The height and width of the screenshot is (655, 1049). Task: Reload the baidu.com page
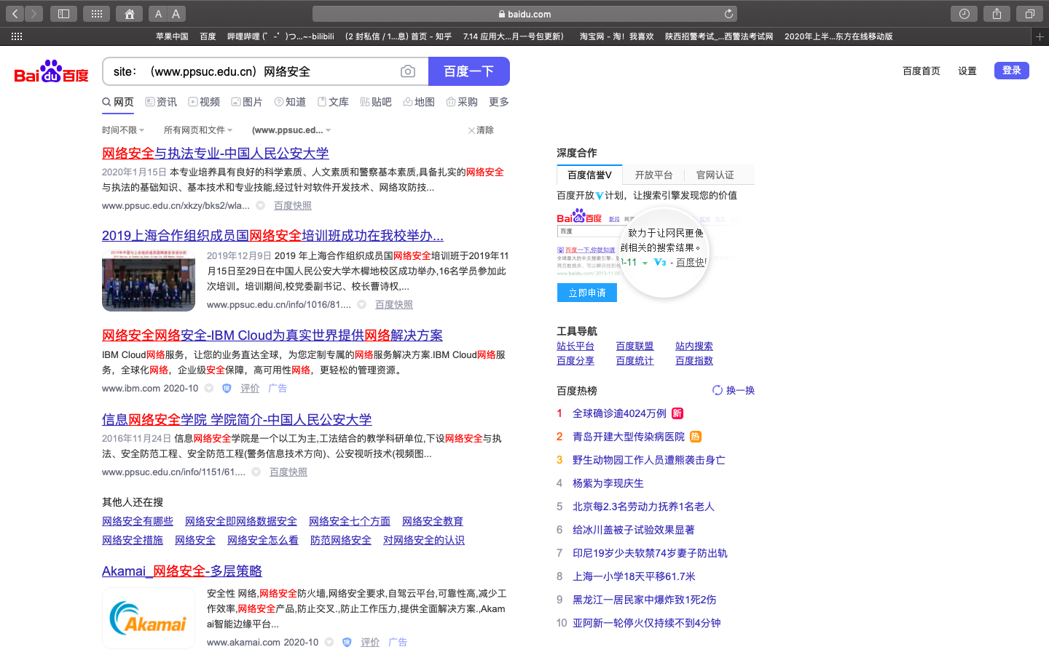tap(728, 14)
